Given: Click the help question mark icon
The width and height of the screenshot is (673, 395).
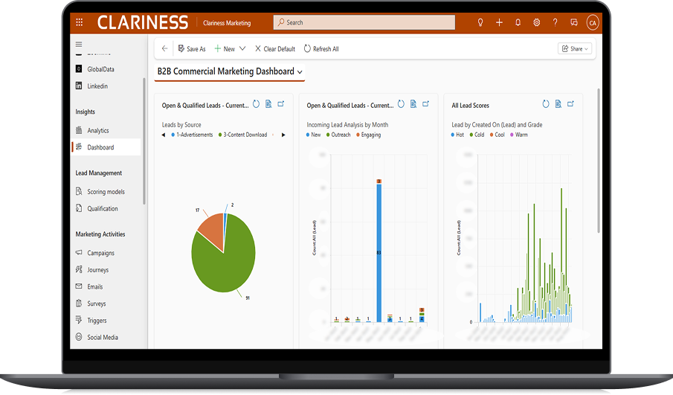Looking at the screenshot, I should 555,22.
